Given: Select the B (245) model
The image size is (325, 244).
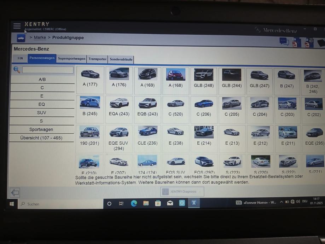Looking at the screenshot, I should 90,109.
